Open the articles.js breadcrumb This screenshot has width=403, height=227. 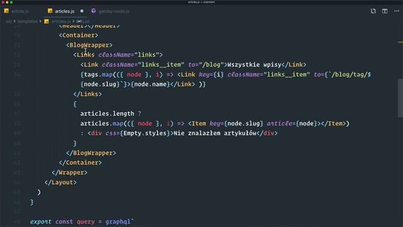[x=61, y=21]
